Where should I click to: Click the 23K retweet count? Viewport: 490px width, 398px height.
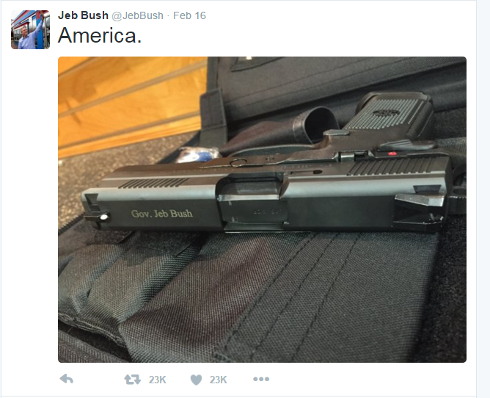coord(157,380)
